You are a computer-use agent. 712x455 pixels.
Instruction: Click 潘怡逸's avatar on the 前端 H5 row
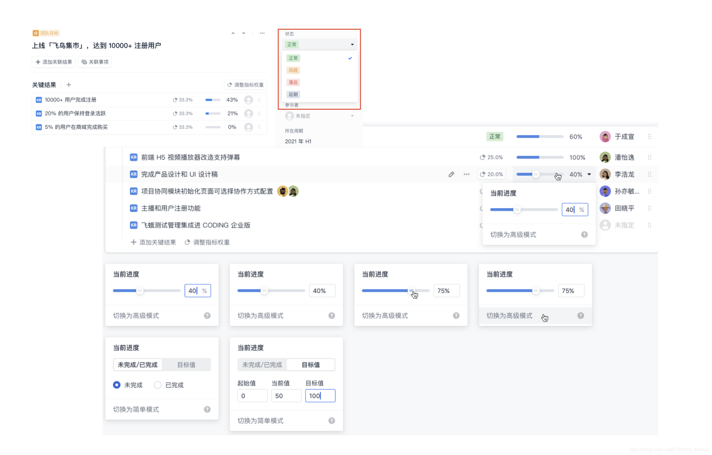pos(605,157)
